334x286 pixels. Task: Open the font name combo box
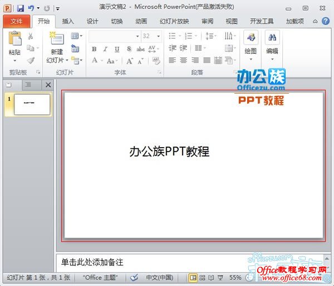click(114, 36)
